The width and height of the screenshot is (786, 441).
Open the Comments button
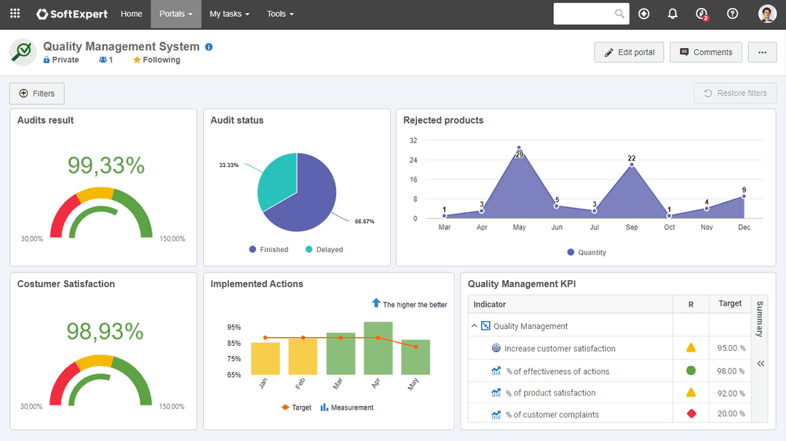pos(705,52)
